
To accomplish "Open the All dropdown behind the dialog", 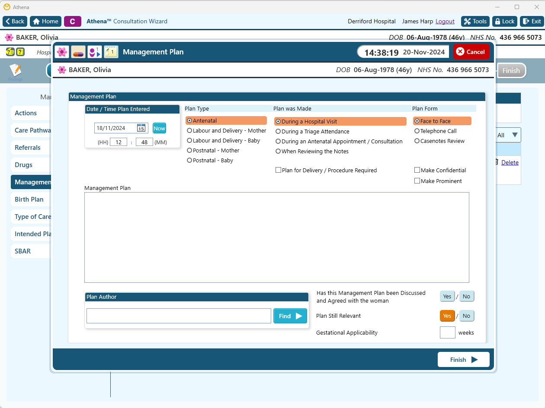I will pyautogui.click(x=507, y=135).
